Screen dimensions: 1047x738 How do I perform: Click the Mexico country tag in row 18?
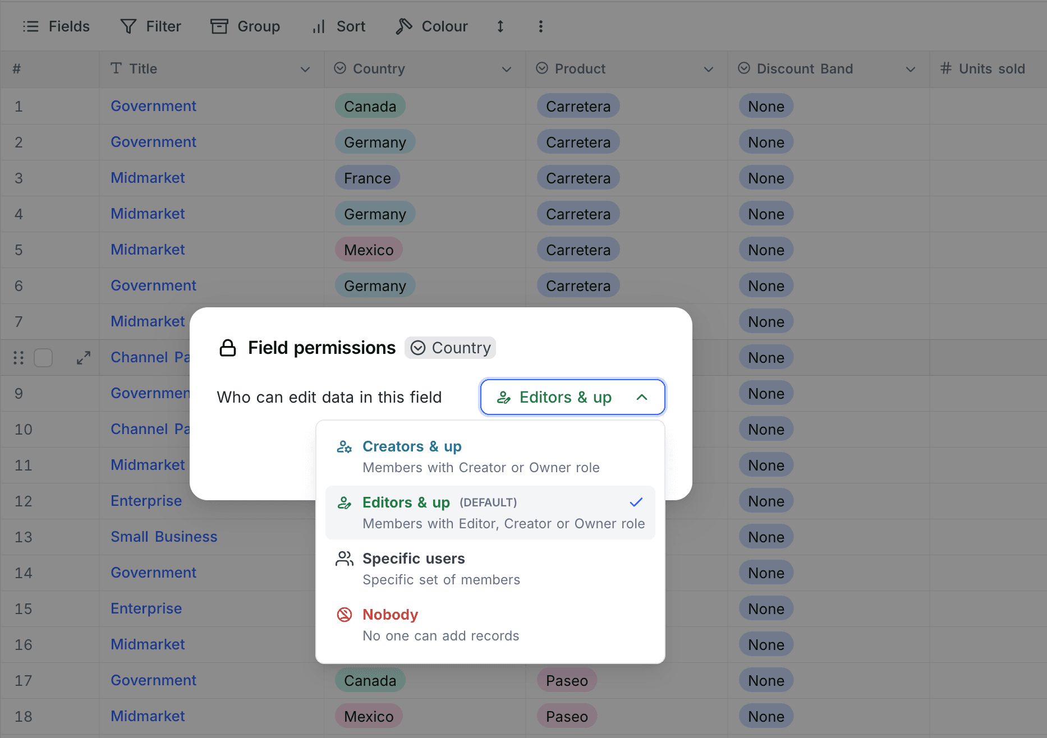coord(368,716)
